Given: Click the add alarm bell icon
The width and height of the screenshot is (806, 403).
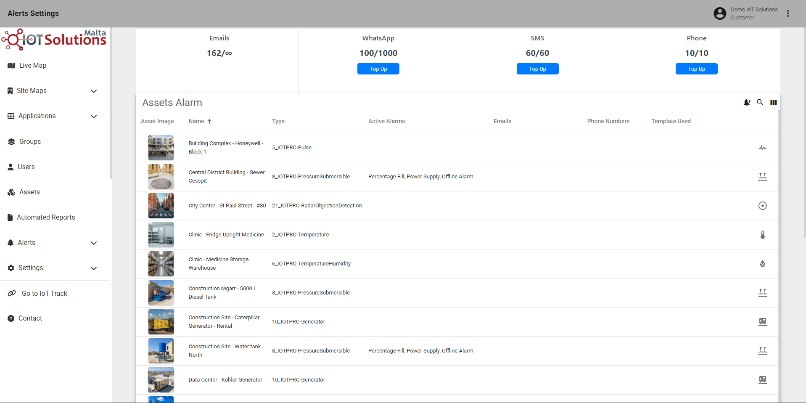Looking at the screenshot, I should click(x=747, y=102).
